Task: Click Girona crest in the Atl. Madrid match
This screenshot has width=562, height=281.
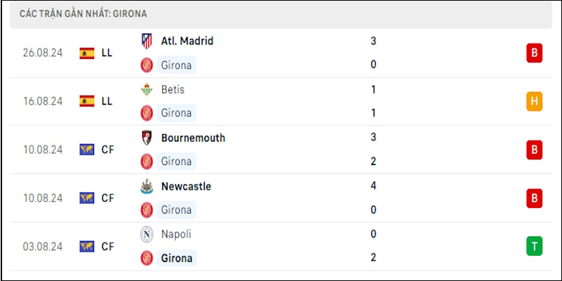Action: coord(147,65)
